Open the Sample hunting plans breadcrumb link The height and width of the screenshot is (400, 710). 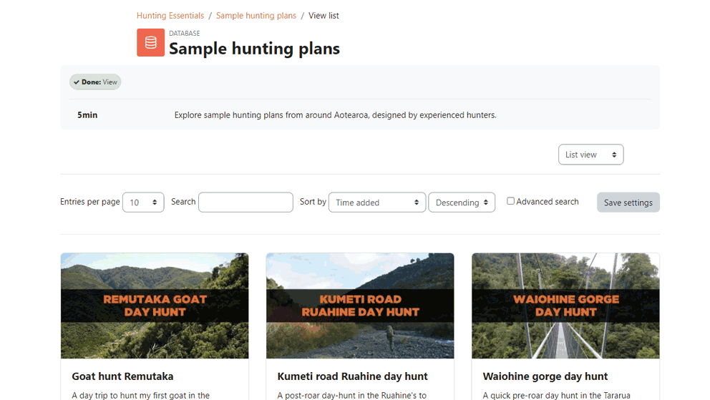point(256,16)
